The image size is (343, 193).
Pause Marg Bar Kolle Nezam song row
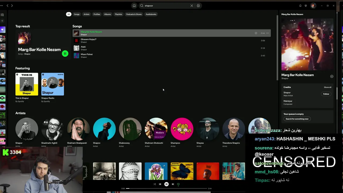point(76,33)
